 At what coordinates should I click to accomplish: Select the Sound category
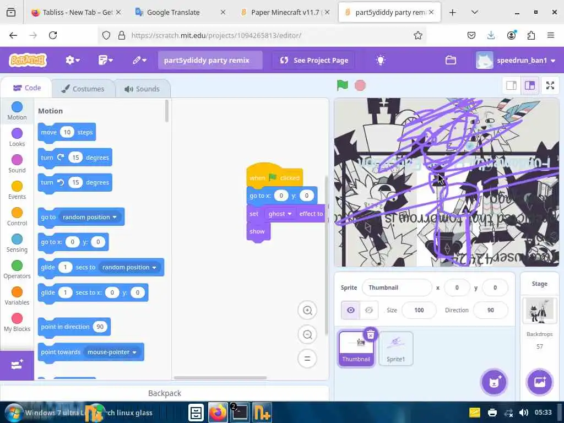pos(17,164)
